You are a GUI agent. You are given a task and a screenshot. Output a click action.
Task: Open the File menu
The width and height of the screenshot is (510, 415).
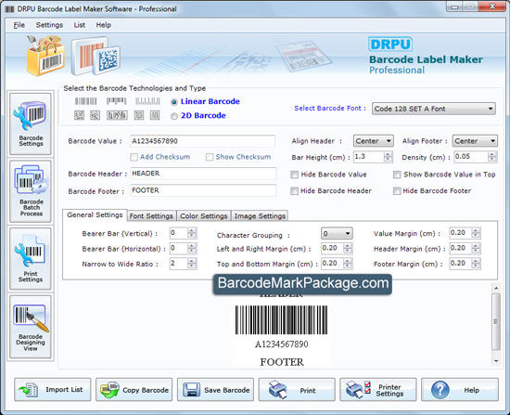tap(19, 25)
